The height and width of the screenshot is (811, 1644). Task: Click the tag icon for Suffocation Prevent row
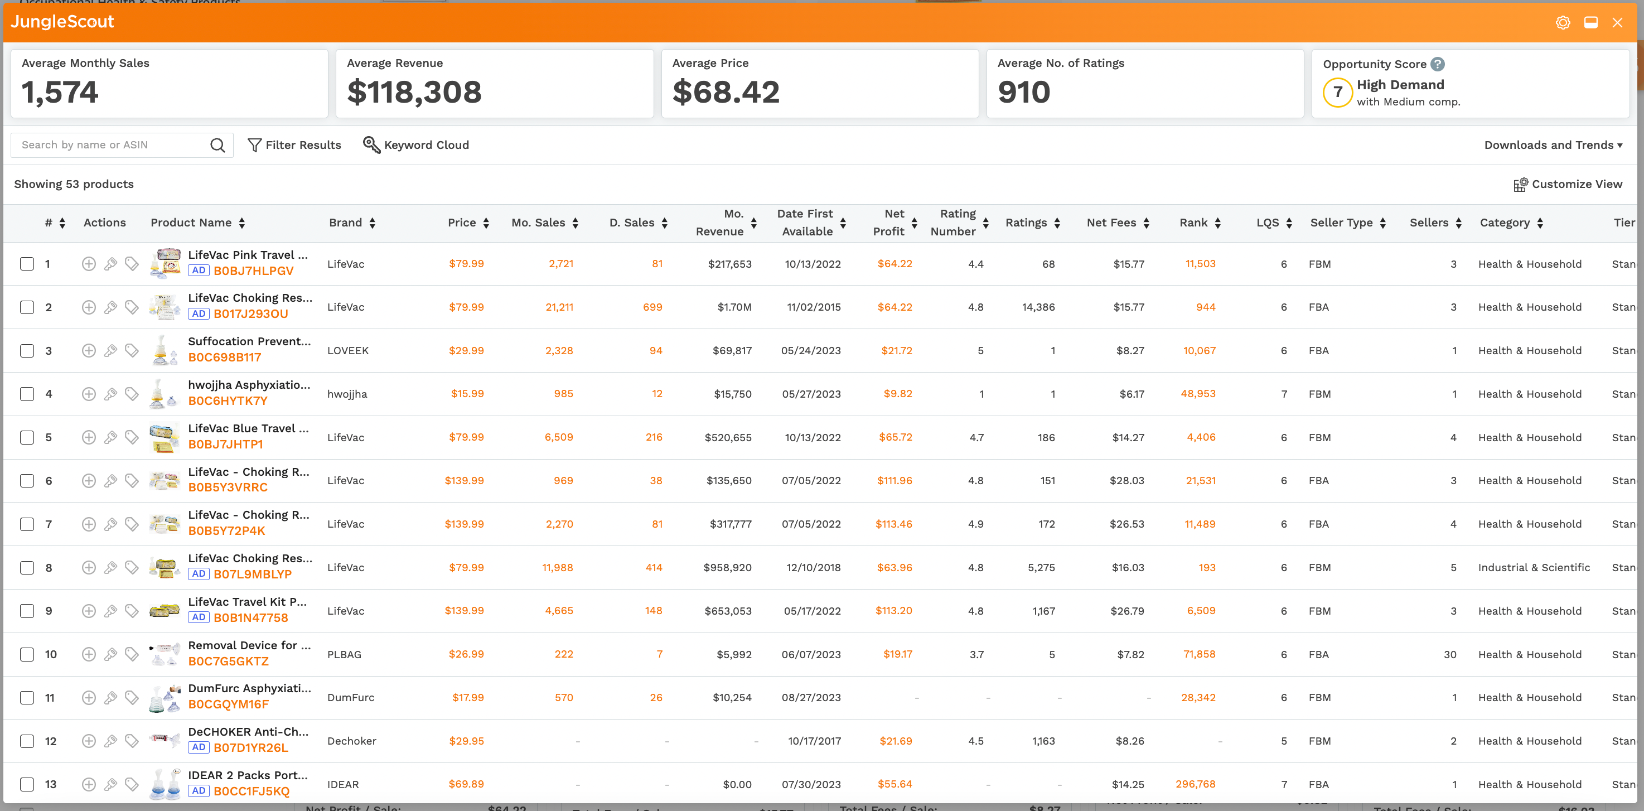[x=132, y=350]
